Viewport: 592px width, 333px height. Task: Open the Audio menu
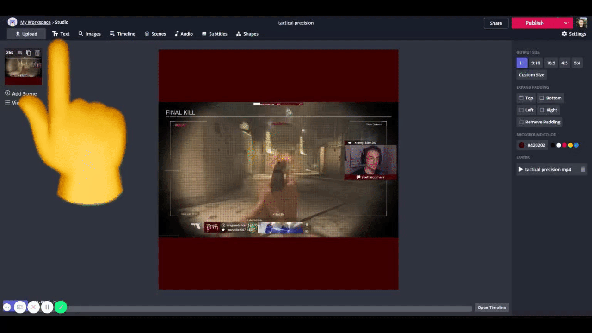184,34
